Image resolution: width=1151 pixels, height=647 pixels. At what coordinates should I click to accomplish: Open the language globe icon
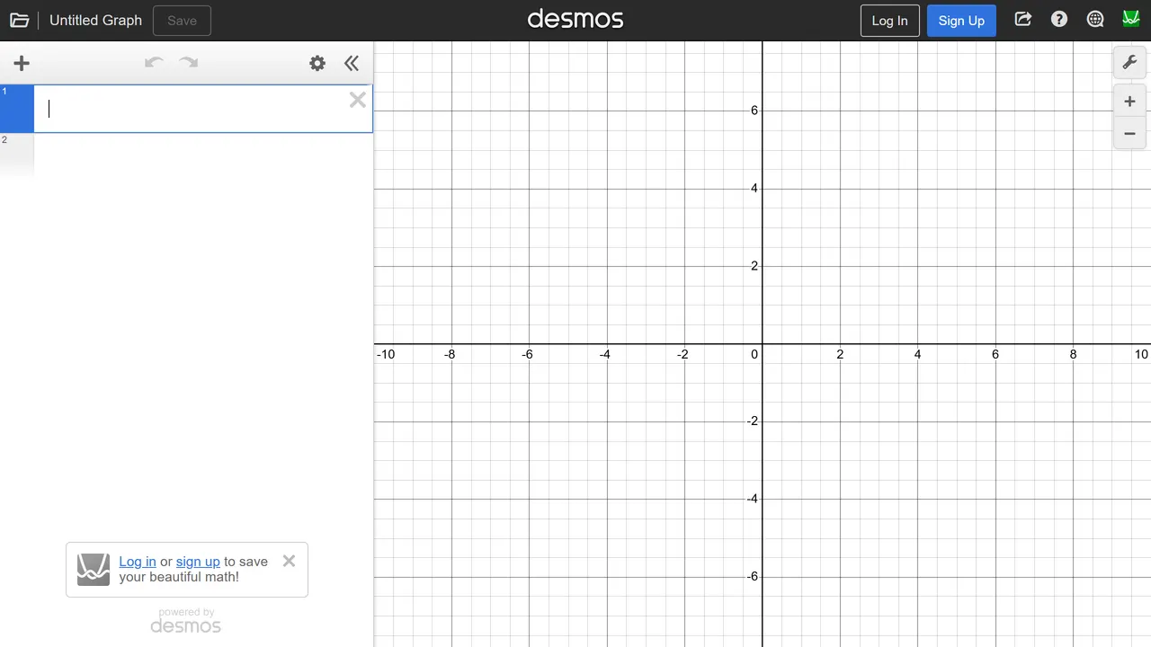point(1095,19)
